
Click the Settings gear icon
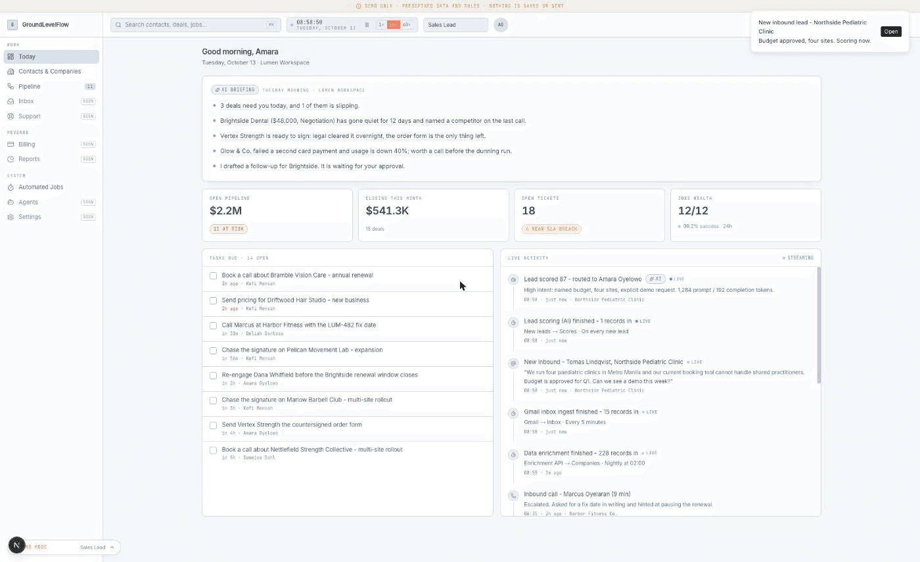click(x=11, y=217)
